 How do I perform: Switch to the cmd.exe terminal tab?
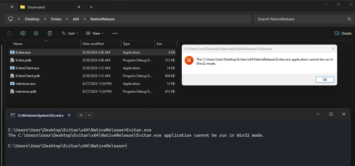pos(41,115)
